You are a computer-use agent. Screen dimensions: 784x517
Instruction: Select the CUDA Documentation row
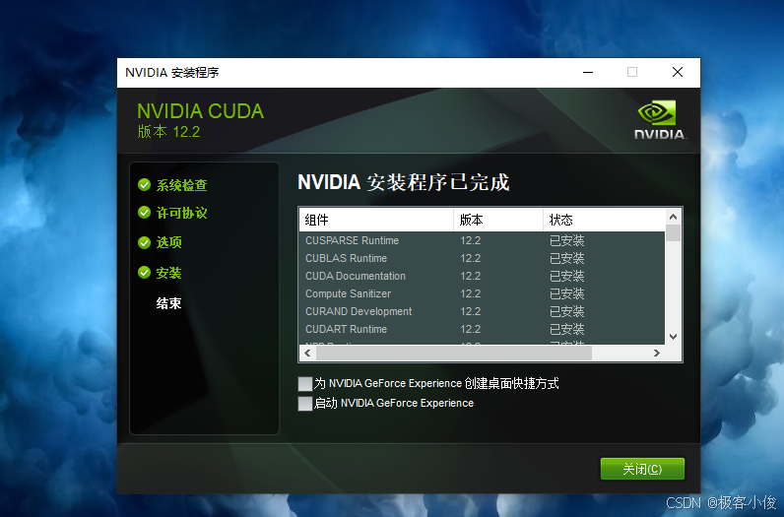(x=482, y=276)
